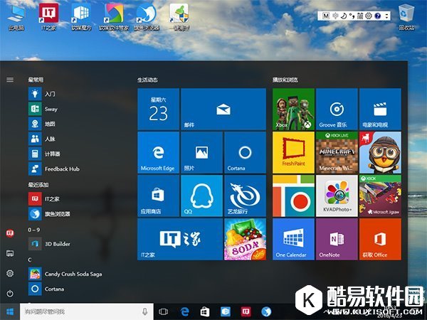The width and height of the screenshot is (427, 320).
Task: Click the C letter group header
Action: pyautogui.click(x=30, y=260)
